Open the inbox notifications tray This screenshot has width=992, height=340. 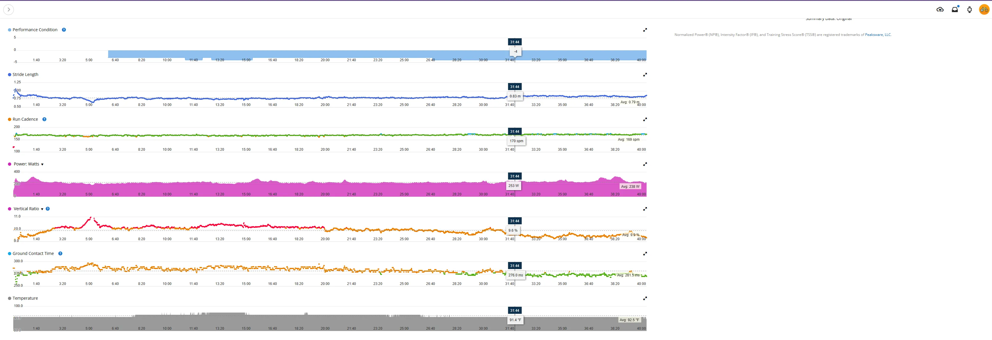(x=955, y=10)
